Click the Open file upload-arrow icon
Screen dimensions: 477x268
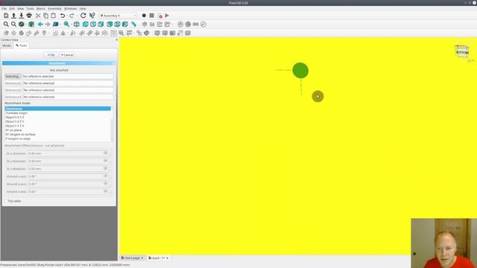pyautogui.click(x=13, y=16)
